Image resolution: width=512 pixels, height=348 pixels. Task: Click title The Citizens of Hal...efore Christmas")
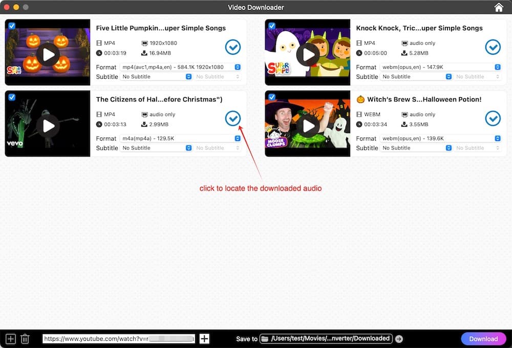tap(159, 99)
